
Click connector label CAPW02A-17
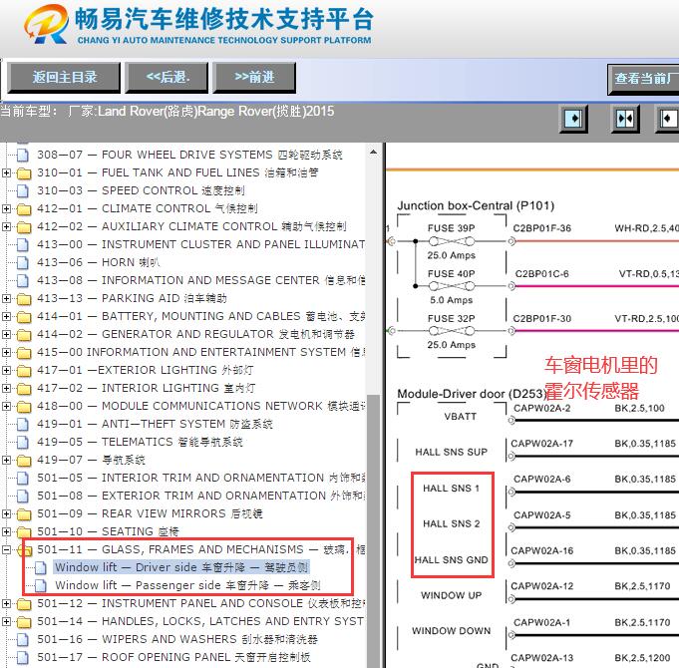point(541,444)
